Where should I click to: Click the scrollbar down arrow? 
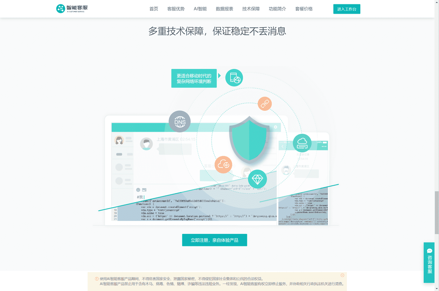pyautogui.click(x=437, y=289)
